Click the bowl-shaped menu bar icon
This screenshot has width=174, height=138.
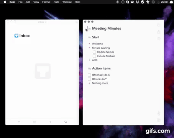coord(132,2)
